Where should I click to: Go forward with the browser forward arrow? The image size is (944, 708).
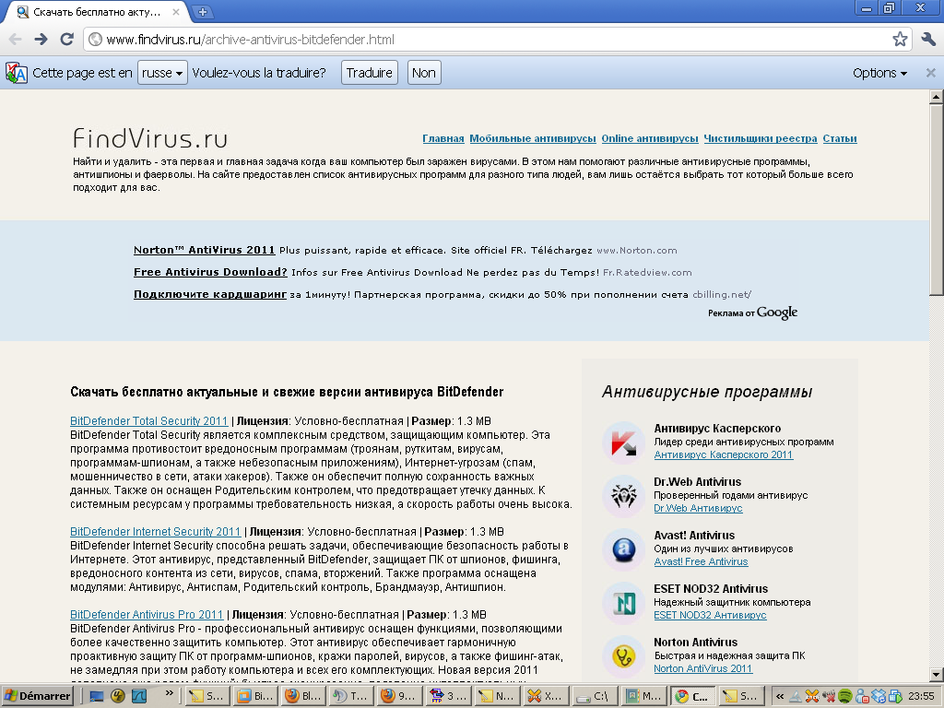point(41,40)
